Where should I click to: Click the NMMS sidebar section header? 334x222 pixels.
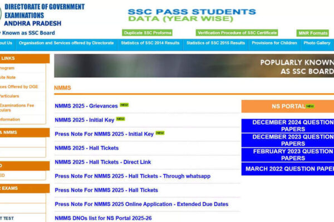(x=24, y=132)
